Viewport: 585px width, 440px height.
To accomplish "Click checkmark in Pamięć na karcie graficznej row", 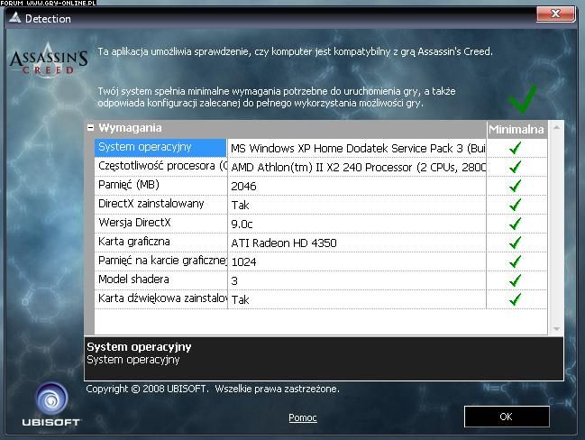I will pyautogui.click(x=516, y=261).
